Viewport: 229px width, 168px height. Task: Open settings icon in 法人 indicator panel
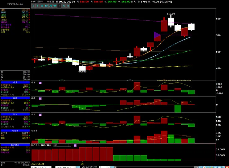point(40,115)
